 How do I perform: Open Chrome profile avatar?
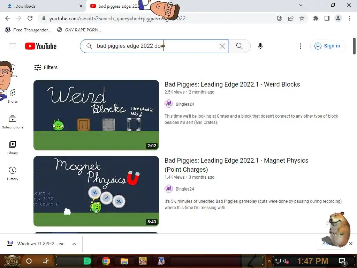pyautogui.click(x=338, y=18)
